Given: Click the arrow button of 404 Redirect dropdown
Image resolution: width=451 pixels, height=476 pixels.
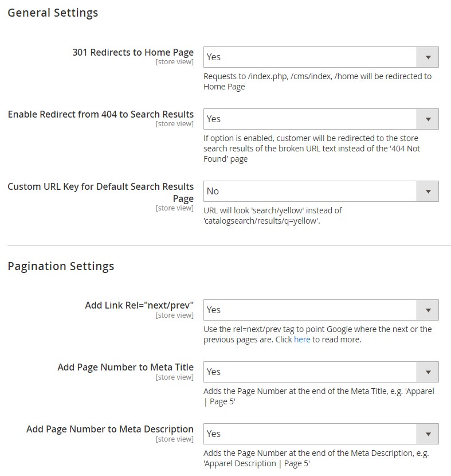Looking at the screenshot, I should click(x=428, y=119).
